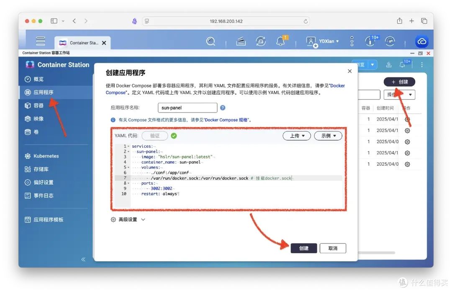Viewport: 452px width, 292px height.
Task: Collapse the ports block at line 8
Action: tap(128, 183)
